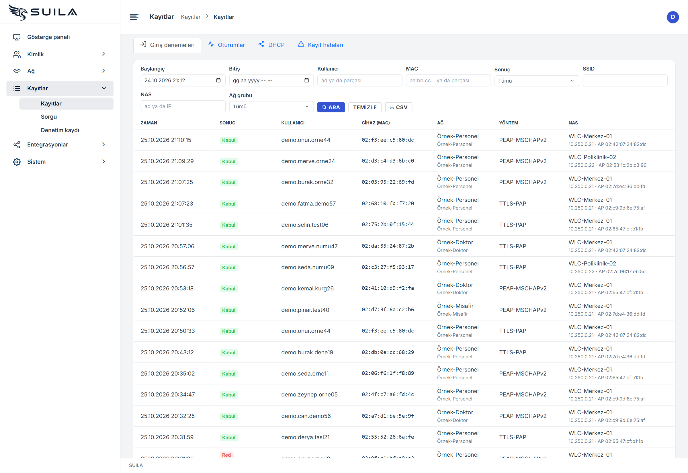Viewport: 688px width, 473px height.
Task: Open the Ağ grubu dropdown
Action: tap(271, 106)
